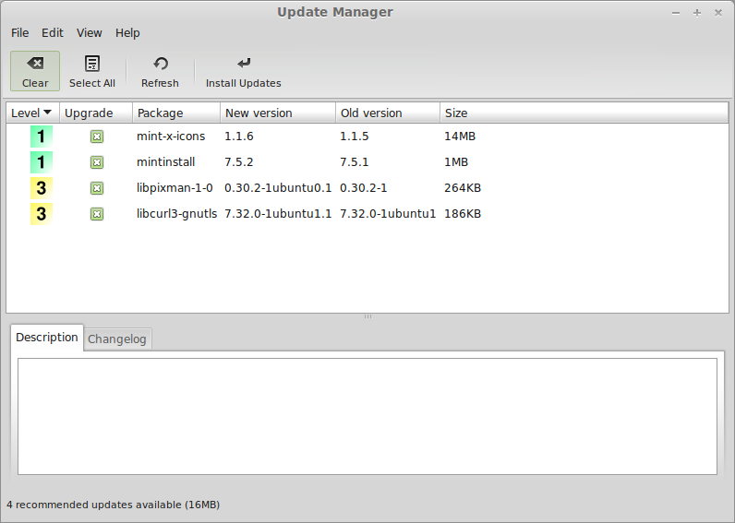Click old version 0.30.2-1

(x=363, y=188)
